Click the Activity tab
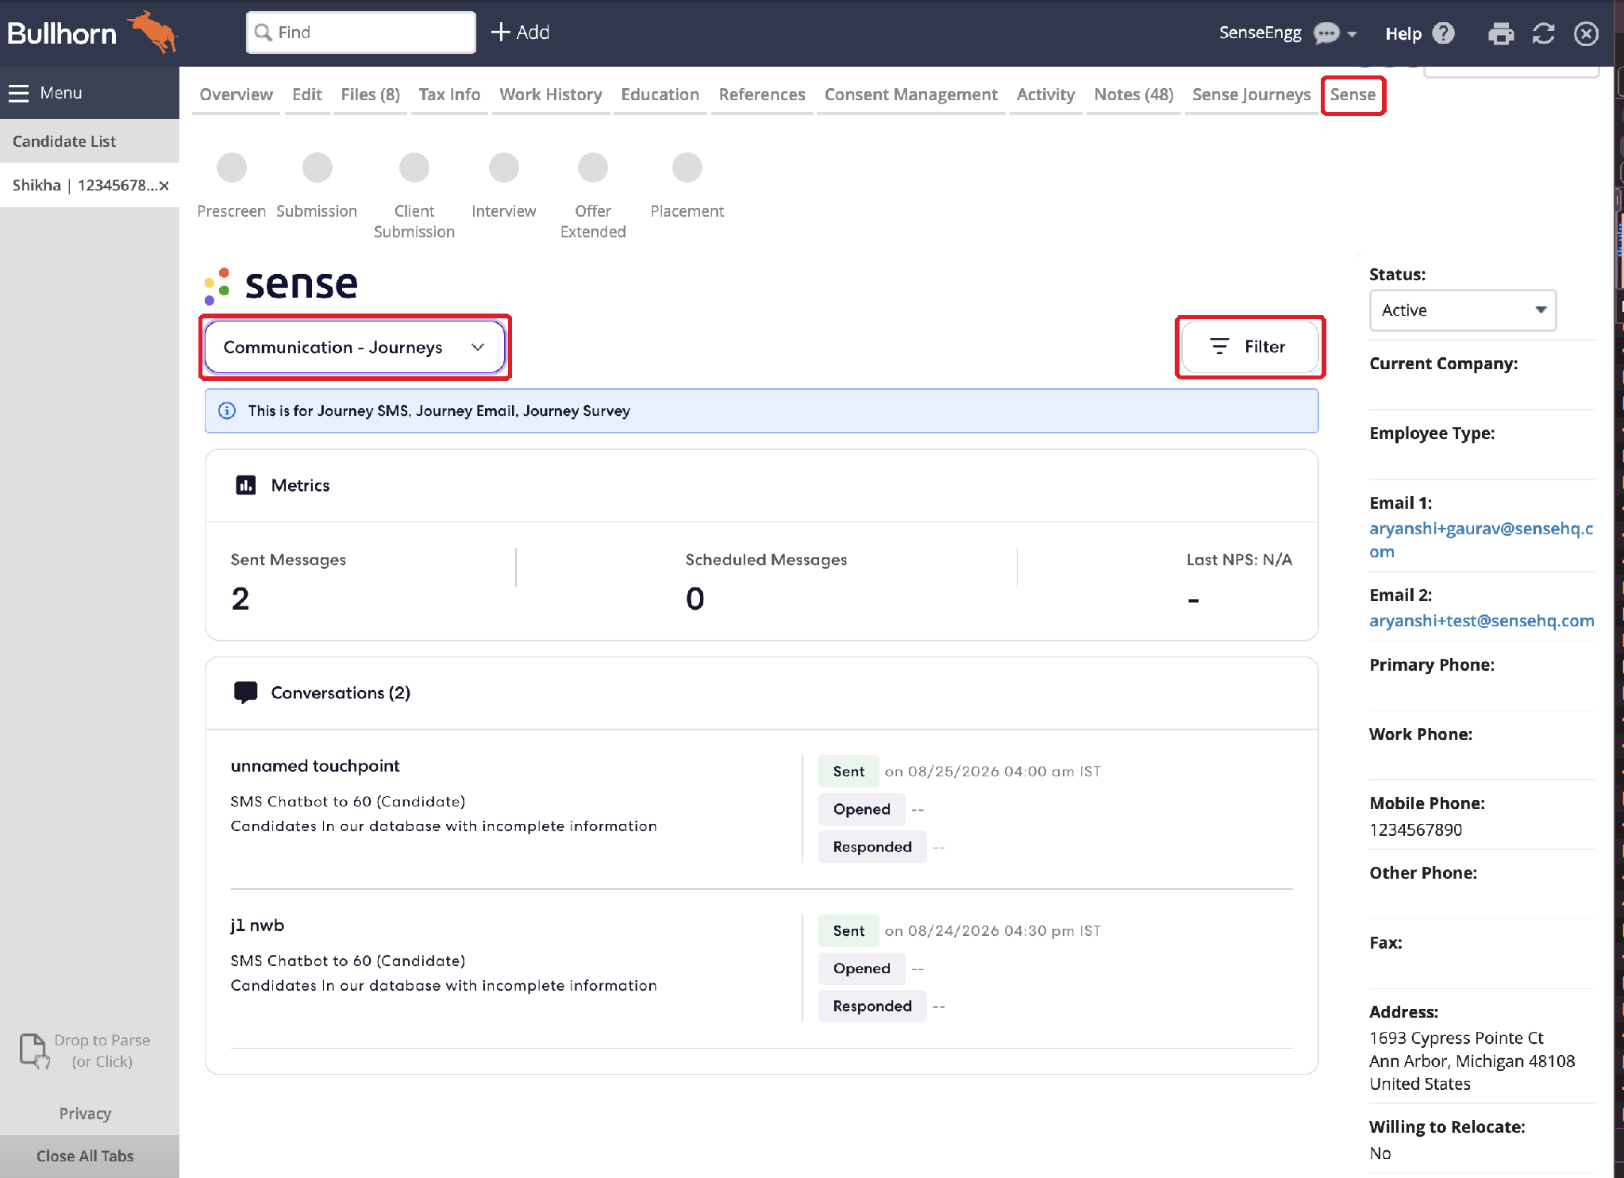Screen dimensions: 1624x1178 pyautogui.click(x=1045, y=94)
